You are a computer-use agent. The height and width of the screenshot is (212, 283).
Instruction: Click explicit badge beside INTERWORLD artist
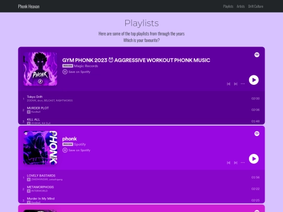[x=29, y=191]
